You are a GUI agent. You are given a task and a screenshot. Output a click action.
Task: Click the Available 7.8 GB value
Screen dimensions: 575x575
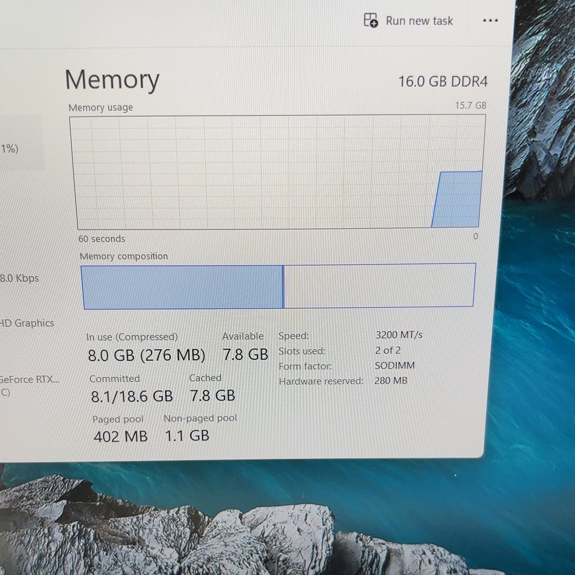point(246,354)
